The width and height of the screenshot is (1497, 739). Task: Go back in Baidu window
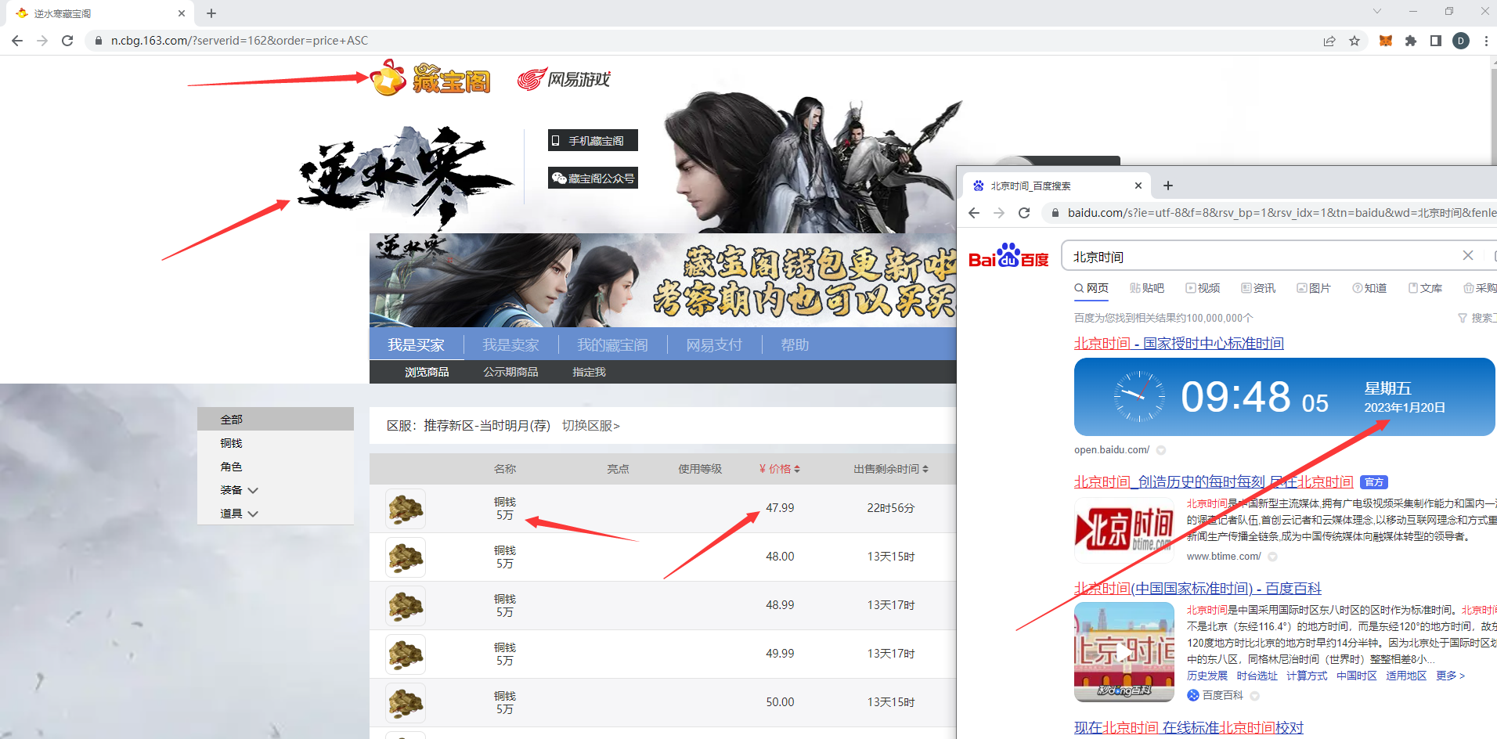[974, 213]
